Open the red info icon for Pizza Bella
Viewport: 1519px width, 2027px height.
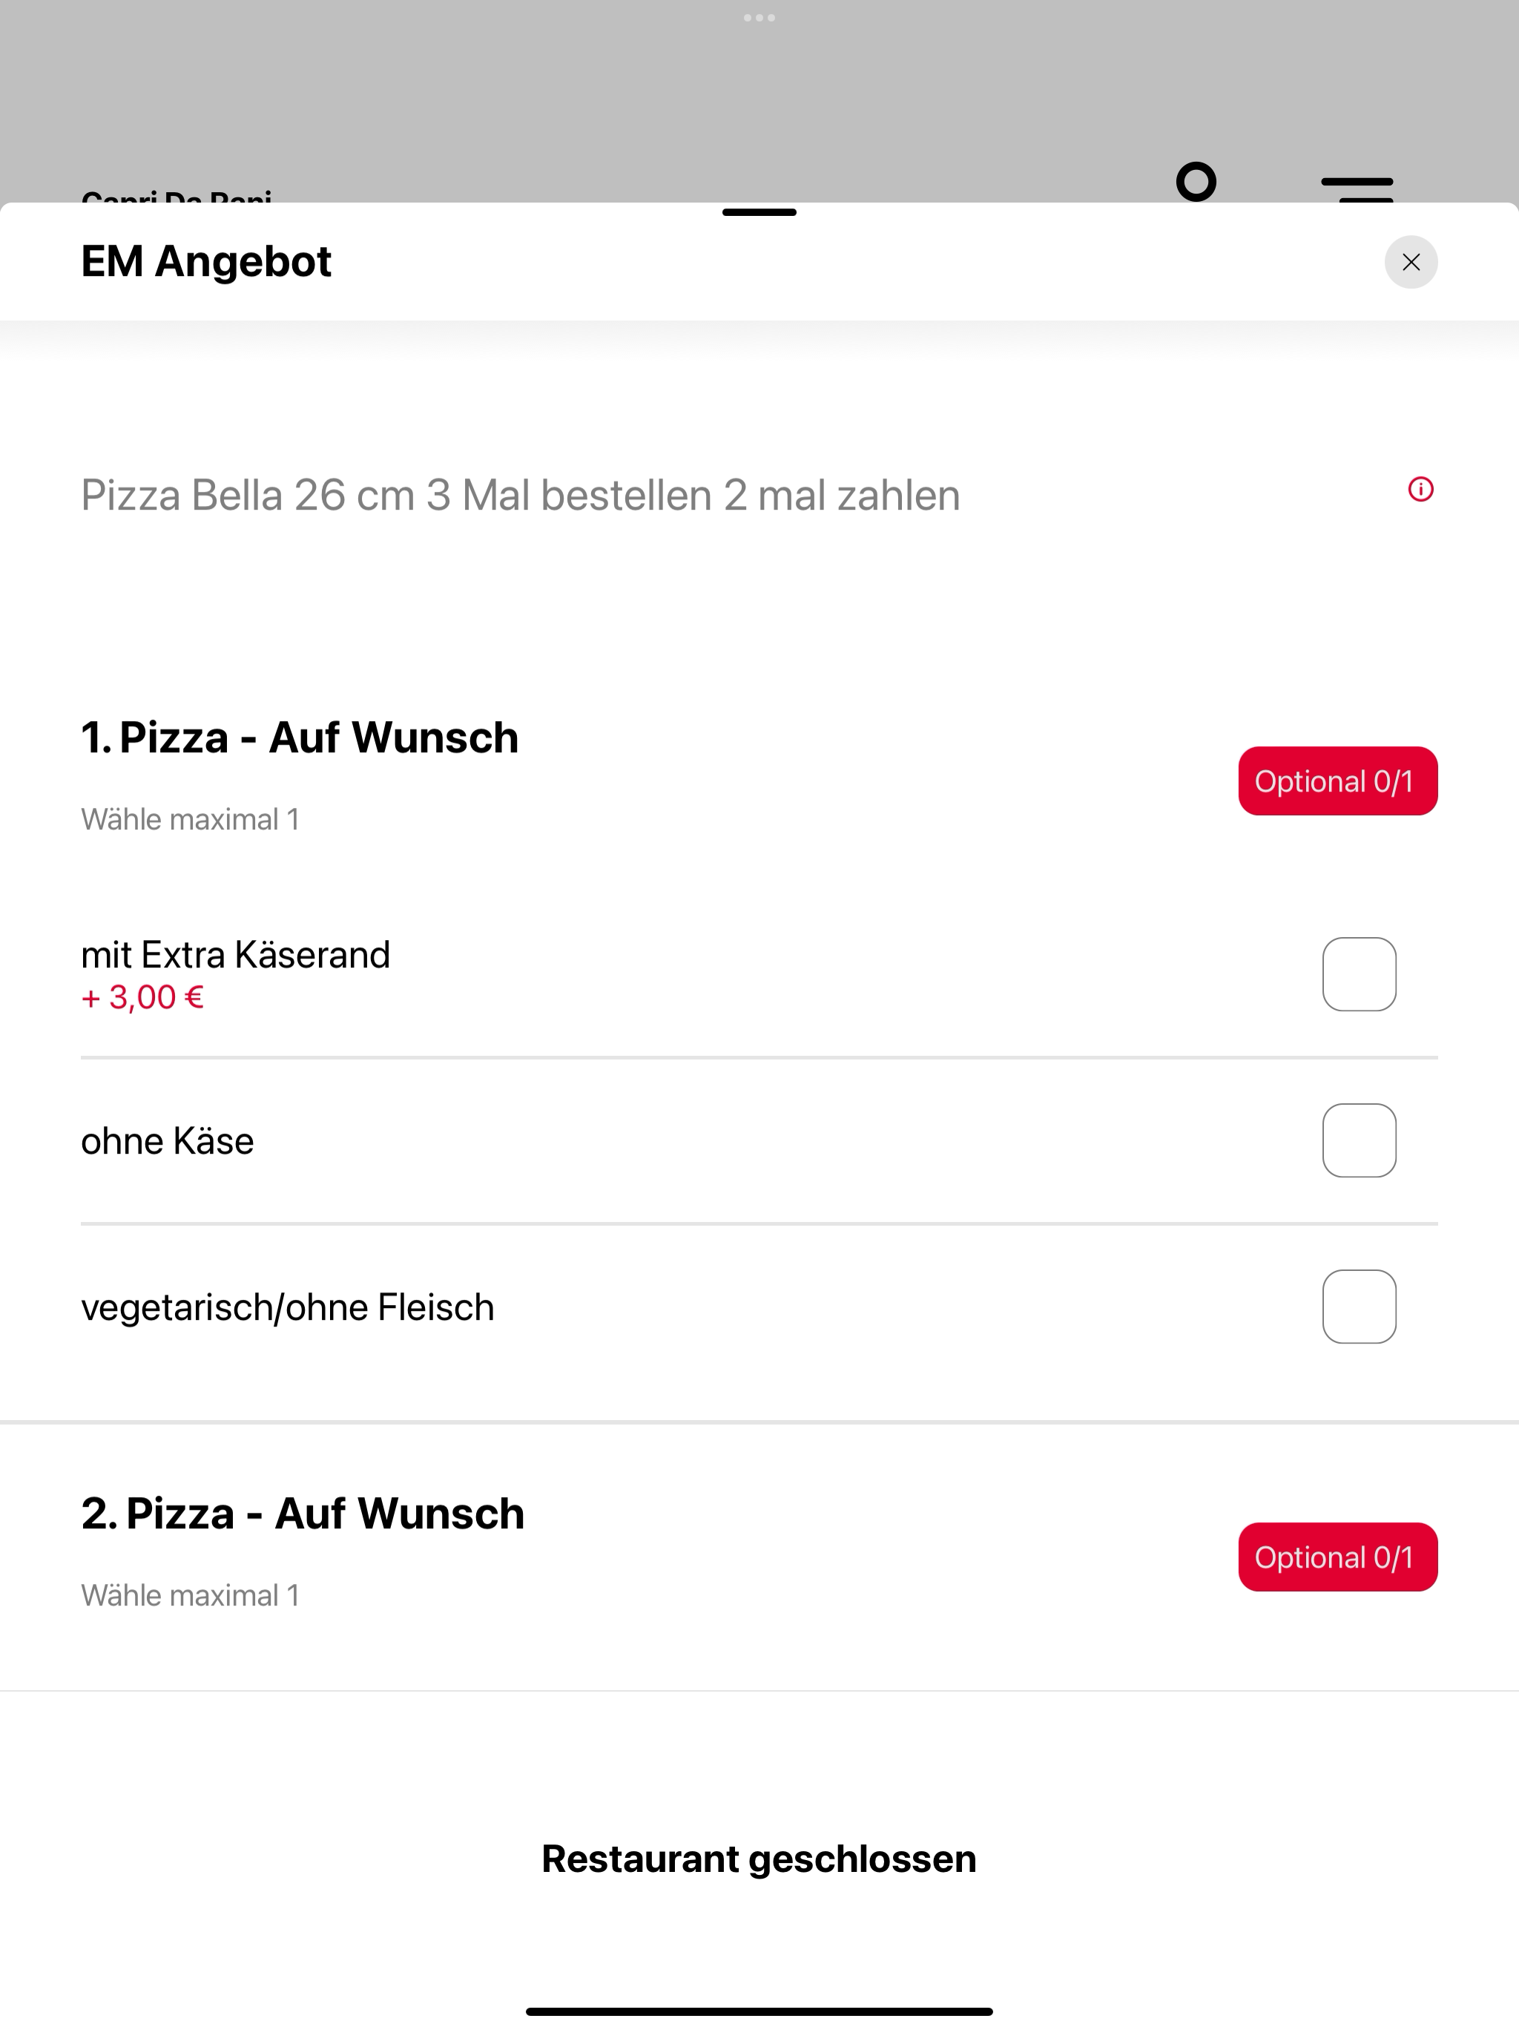click(x=1420, y=490)
